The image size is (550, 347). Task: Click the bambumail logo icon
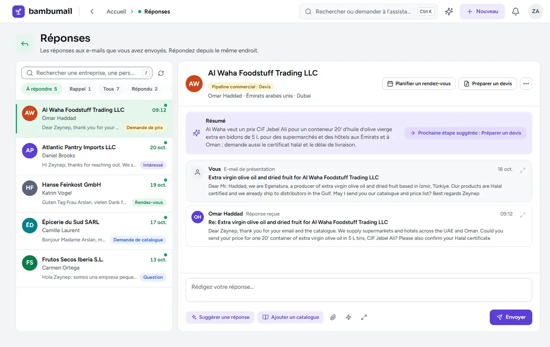click(19, 11)
